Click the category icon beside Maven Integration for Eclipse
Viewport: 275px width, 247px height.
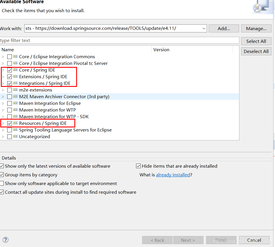(x=15, y=103)
